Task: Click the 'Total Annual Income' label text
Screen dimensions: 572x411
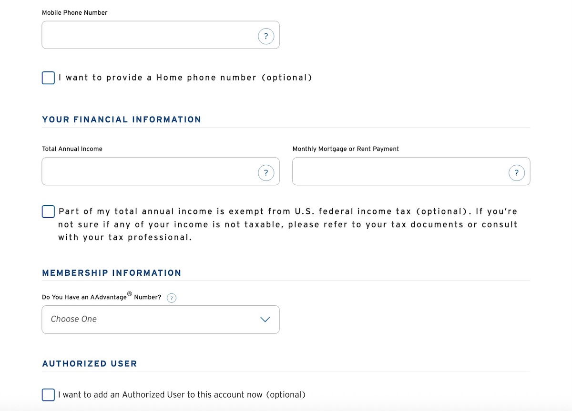Action: (x=72, y=149)
